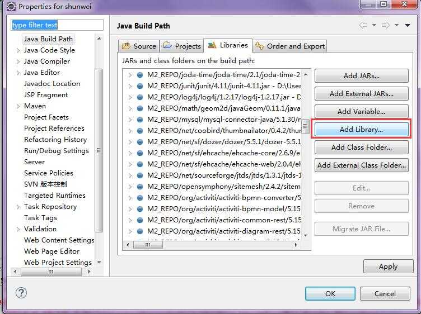Click the Add JARs... button

362,76
